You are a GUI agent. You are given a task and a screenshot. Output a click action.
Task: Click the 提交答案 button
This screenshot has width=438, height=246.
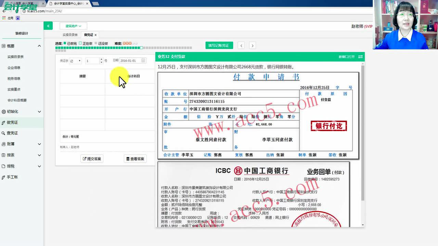pos(92,159)
